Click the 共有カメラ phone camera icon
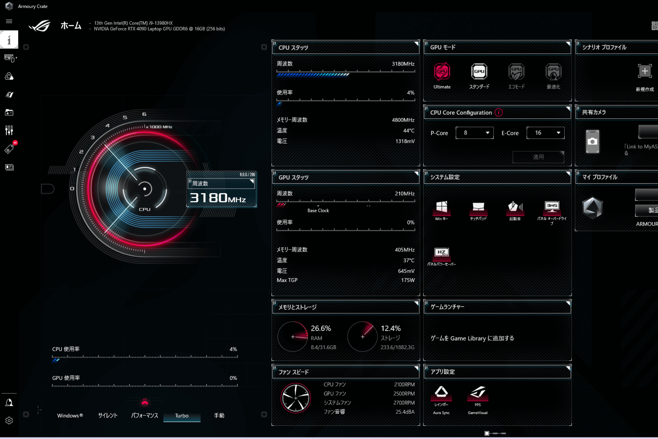Image resolution: width=658 pixels, height=439 pixels. [x=592, y=142]
